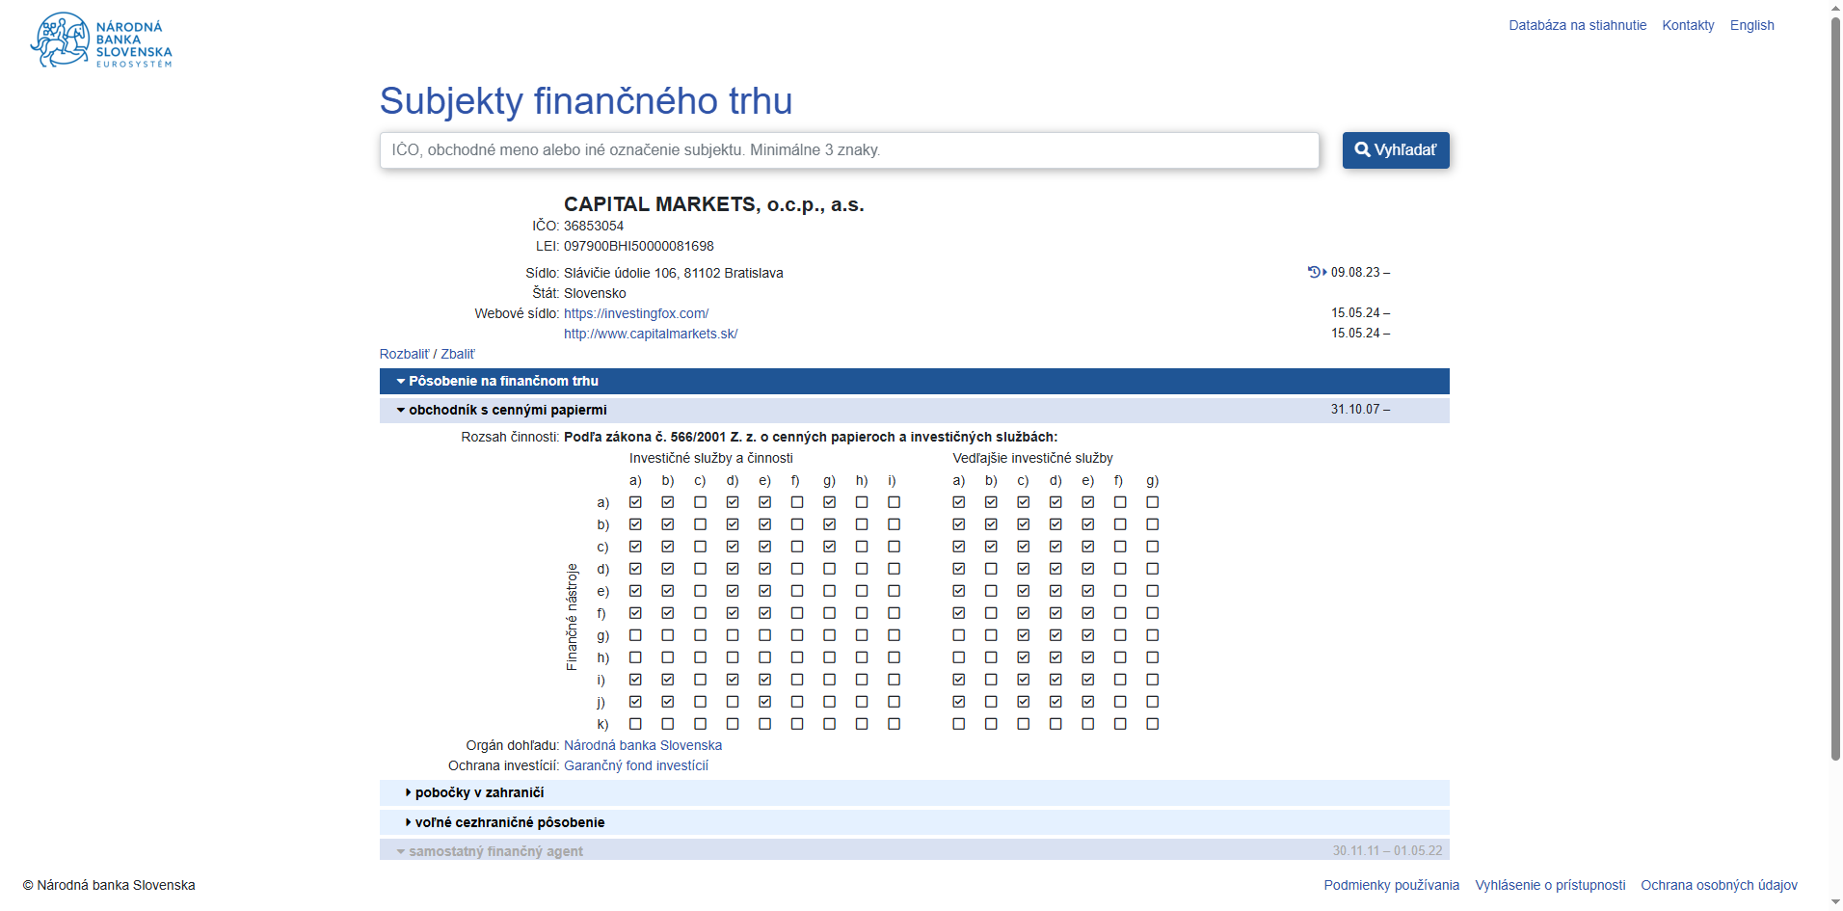The width and height of the screenshot is (1843, 911).
Task: Open Ochrana osobných údajov in the footer
Action: 1719,885
